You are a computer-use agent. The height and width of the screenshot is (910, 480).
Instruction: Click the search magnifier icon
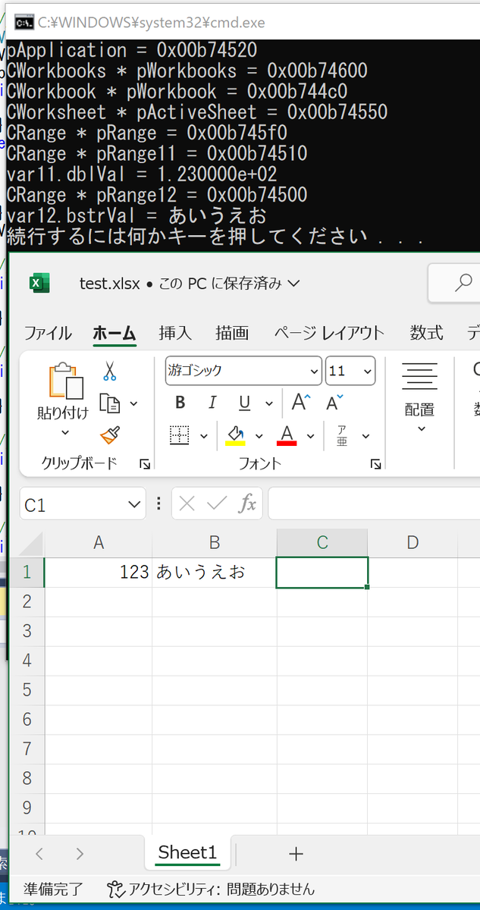pos(463,283)
